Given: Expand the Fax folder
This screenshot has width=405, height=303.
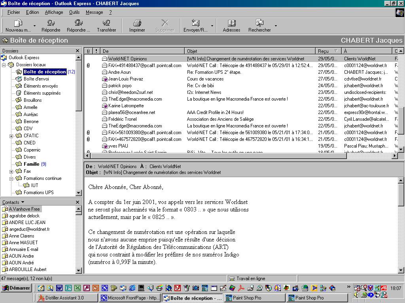Looking at the screenshot, I should tap(11, 172).
